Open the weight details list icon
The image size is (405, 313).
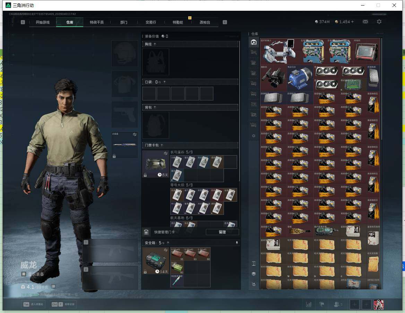tap(53, 286)
